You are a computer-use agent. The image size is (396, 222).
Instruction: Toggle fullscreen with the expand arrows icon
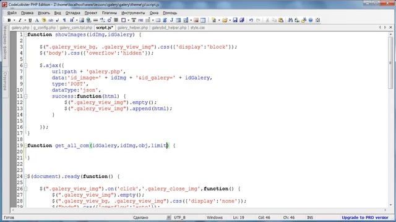(317, 20)
